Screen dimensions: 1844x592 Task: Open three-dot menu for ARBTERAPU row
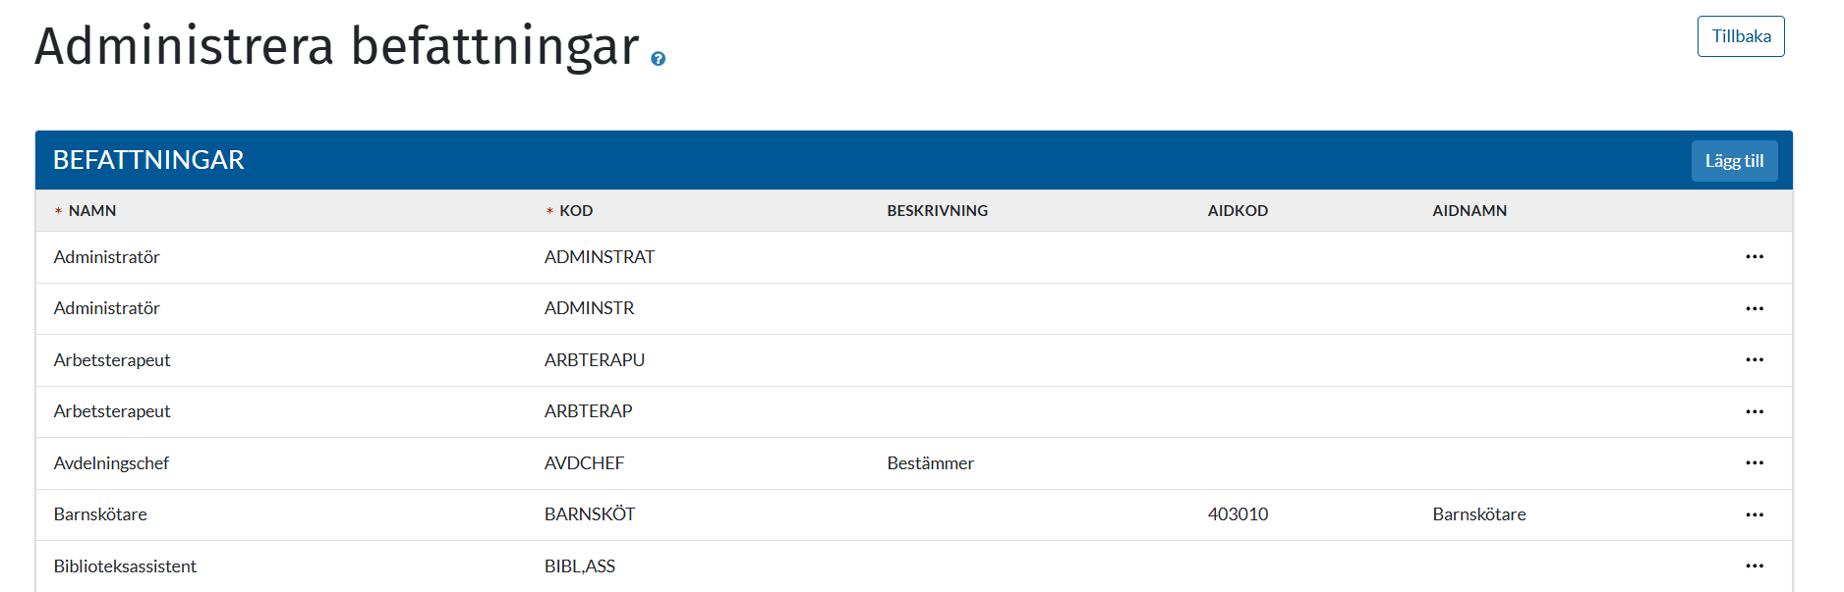point(1755,360)
